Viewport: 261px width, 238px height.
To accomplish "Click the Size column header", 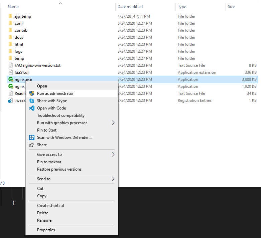I will (231, 7).
